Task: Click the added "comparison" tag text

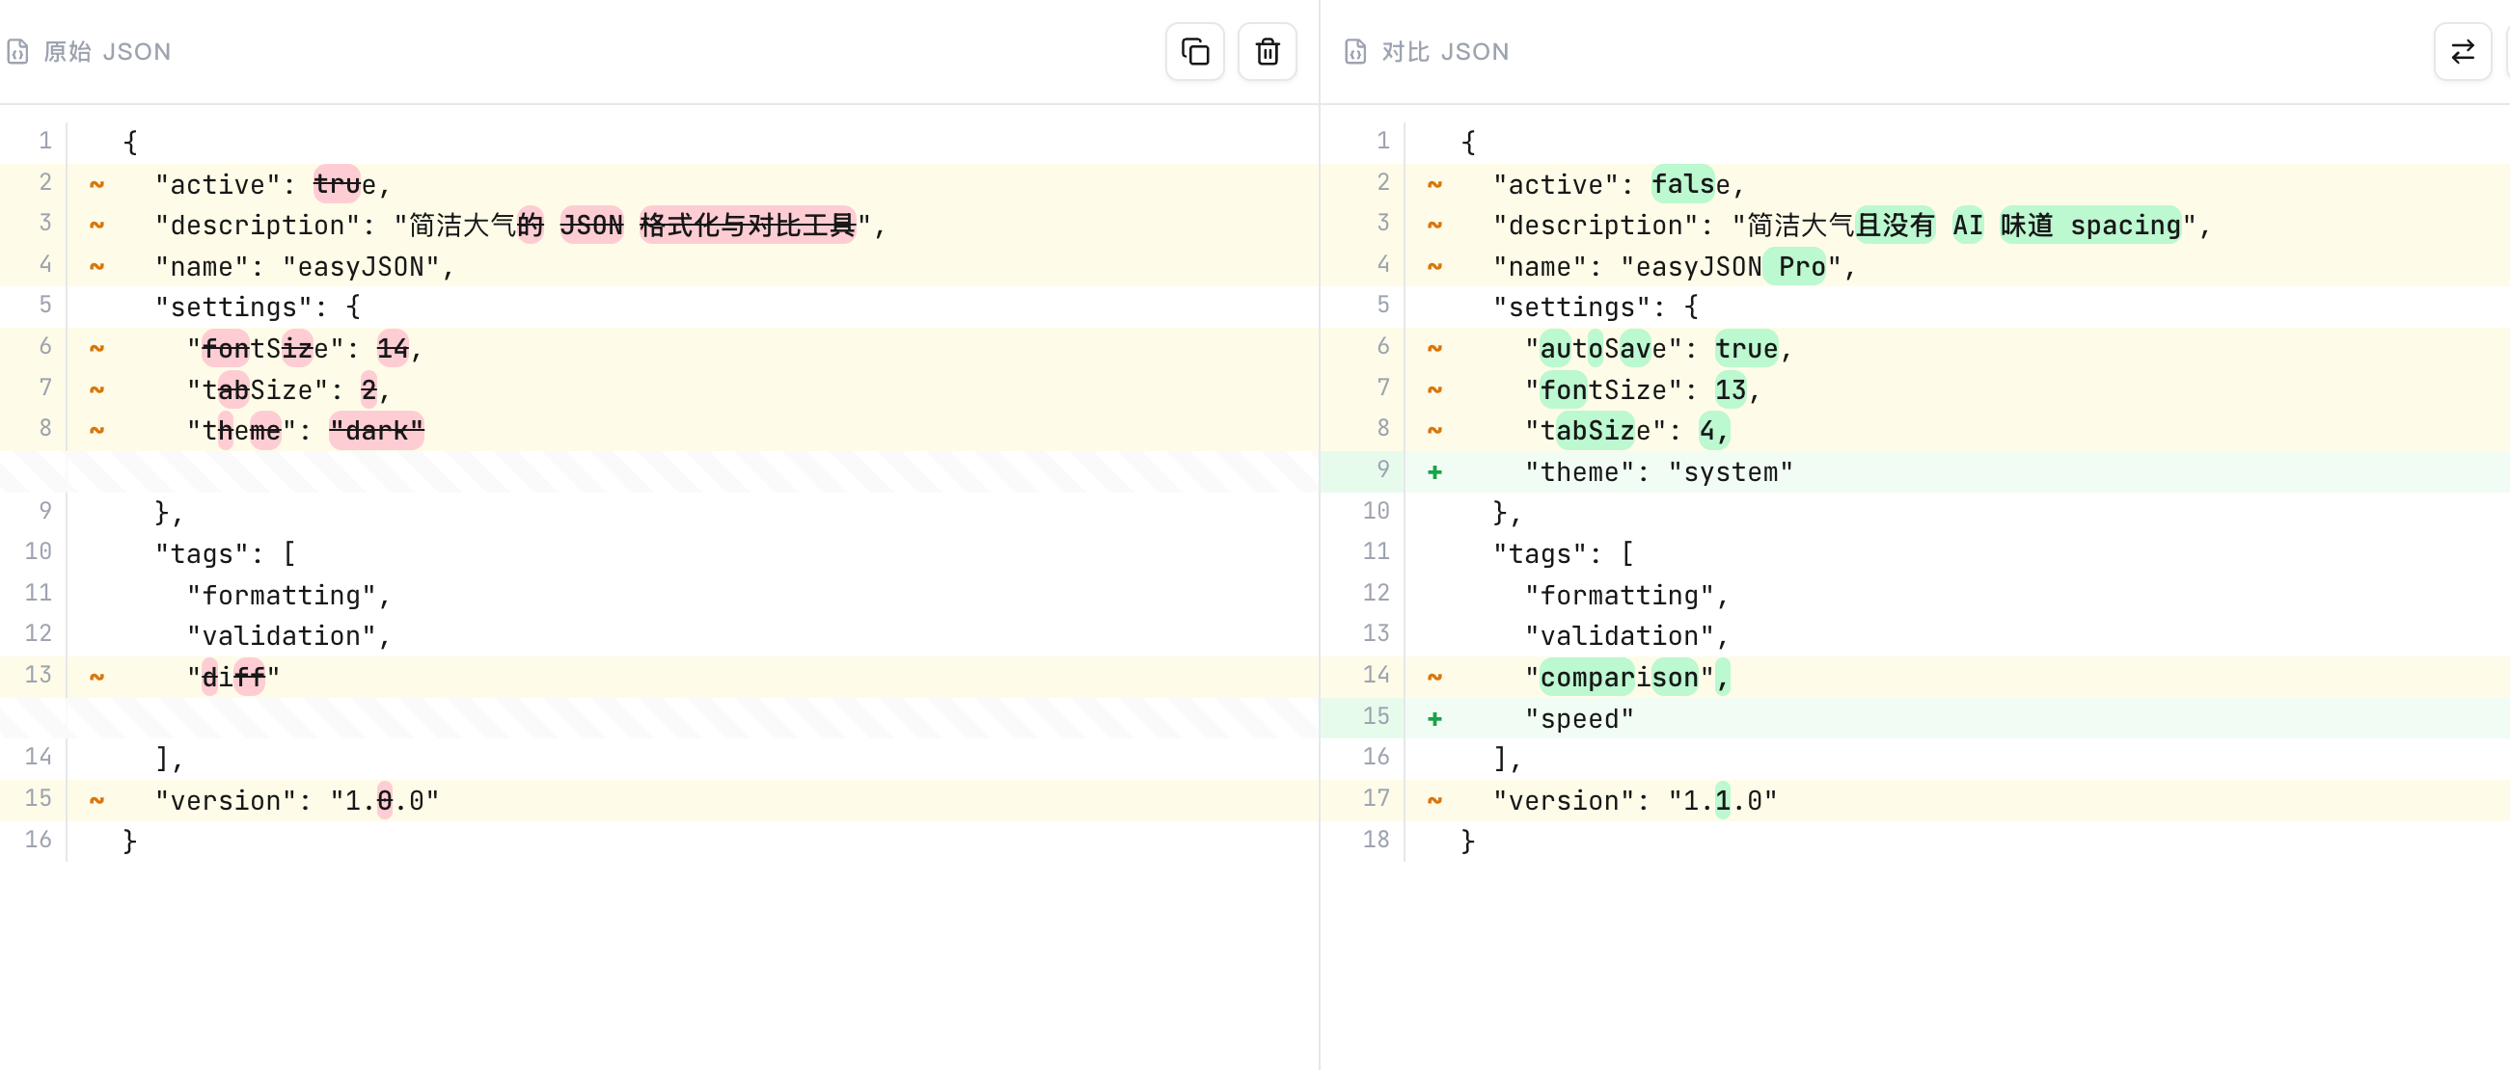Action: pyautogui.click(x=1619, y=677)
